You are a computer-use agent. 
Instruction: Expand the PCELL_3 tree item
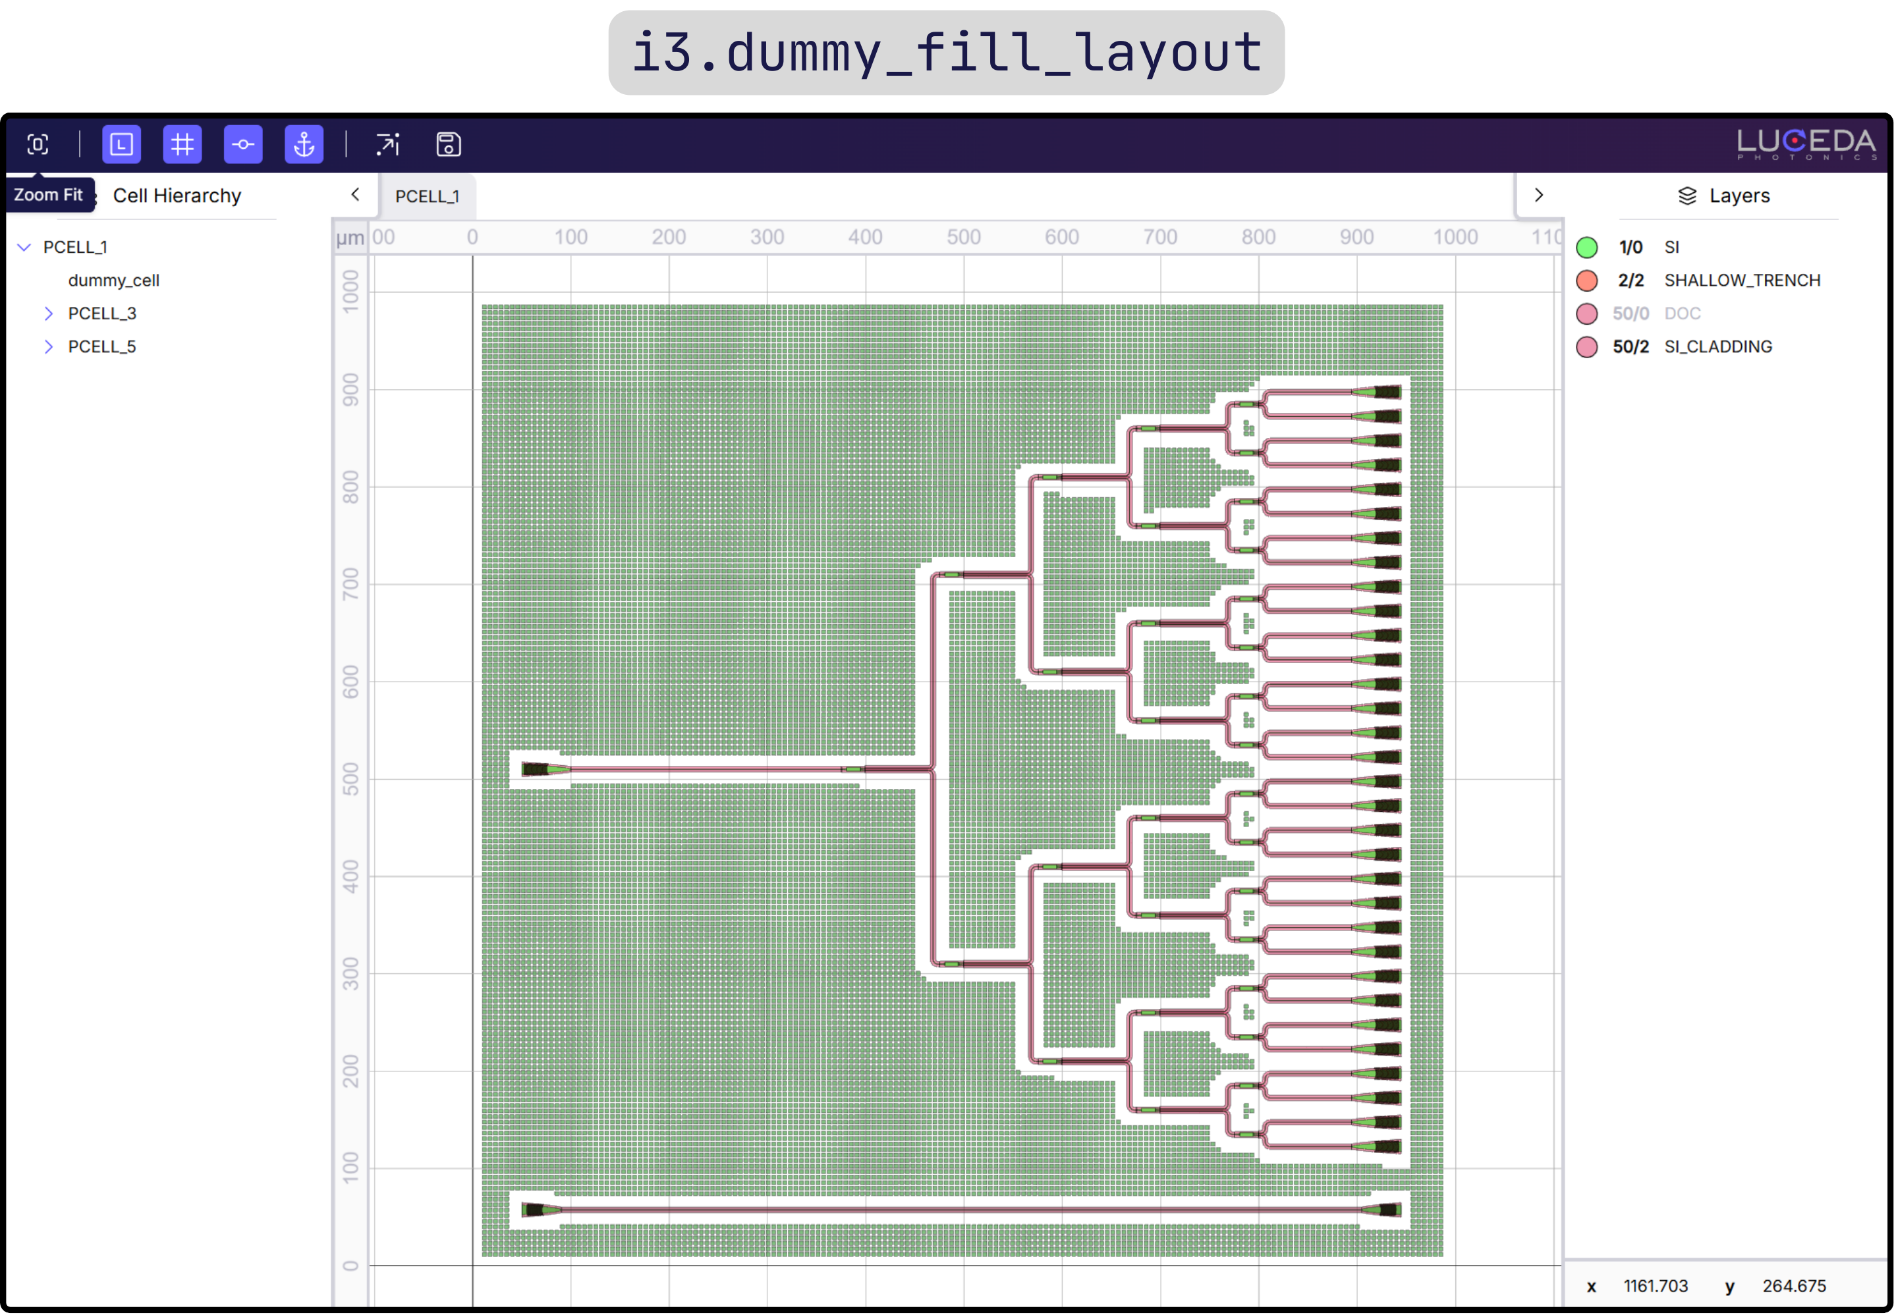point(49,313)
